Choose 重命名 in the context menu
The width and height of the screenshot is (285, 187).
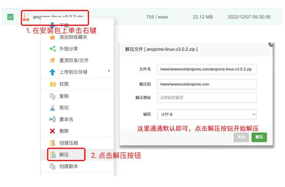click(x=66, y=119)
